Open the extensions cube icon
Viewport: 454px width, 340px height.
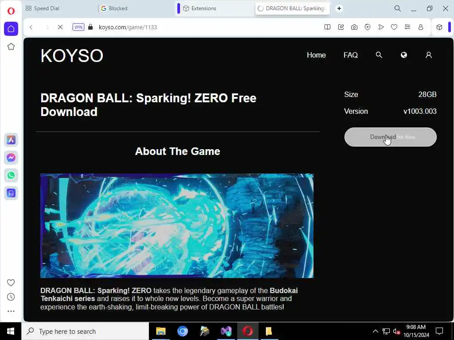439,27
